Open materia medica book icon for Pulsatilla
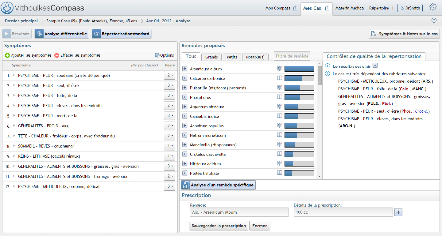442x236 pixels. point(279,88)
